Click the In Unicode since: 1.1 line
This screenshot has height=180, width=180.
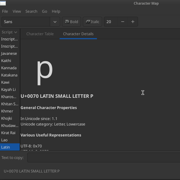(x=39, y=119)
